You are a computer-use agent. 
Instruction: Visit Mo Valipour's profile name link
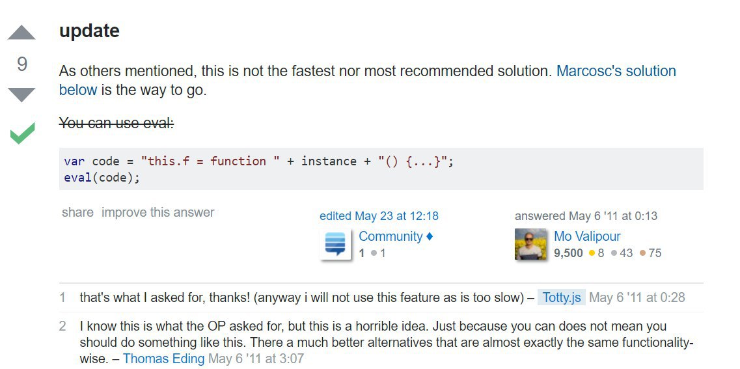[587, 236]
